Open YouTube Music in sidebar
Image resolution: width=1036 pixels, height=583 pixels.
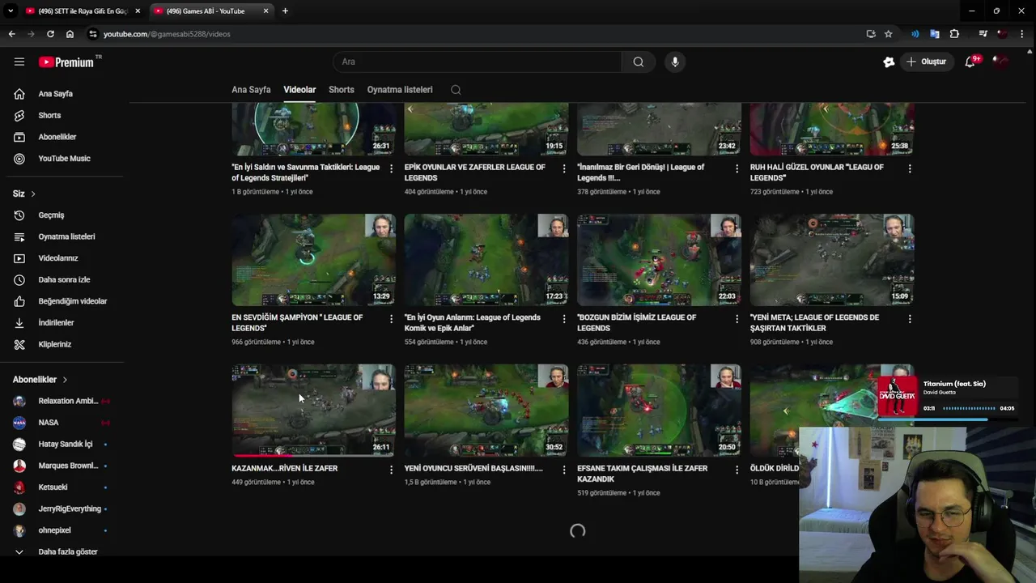click(x=65, y=159)
